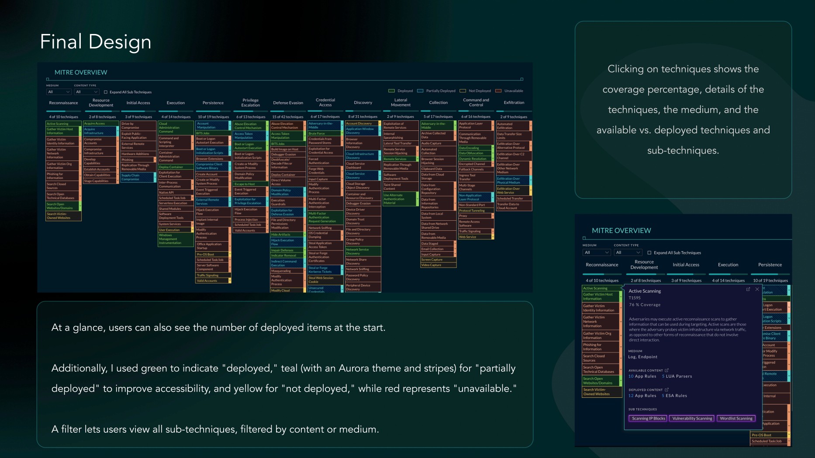815x458 pixels.
Task: Select the Exfiltration column header
Action: click(x=514, y=103)
